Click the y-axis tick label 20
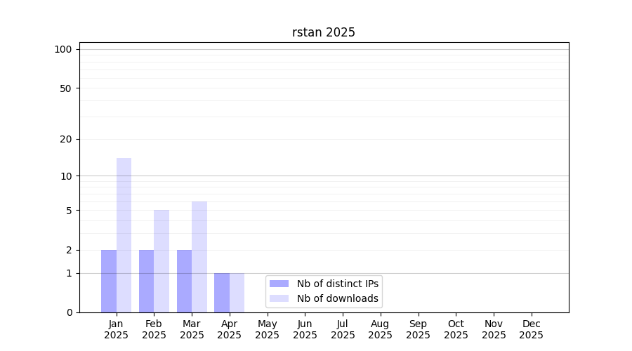This screenshot has height=351, width=632. 66,139
